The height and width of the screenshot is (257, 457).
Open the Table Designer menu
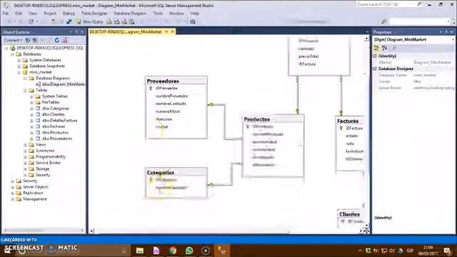pos(94,14)
